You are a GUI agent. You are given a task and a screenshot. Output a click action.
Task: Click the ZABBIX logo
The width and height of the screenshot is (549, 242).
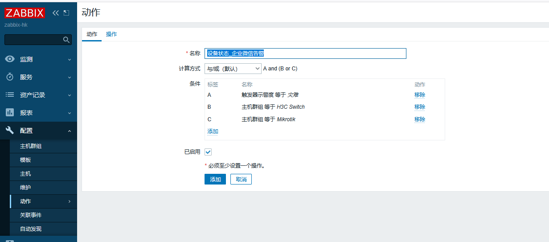25,13
